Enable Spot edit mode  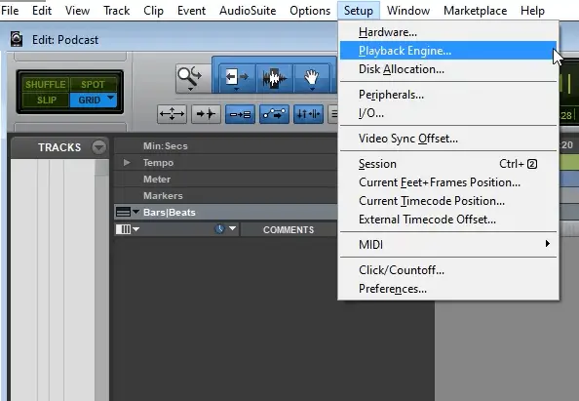[93, 84]
